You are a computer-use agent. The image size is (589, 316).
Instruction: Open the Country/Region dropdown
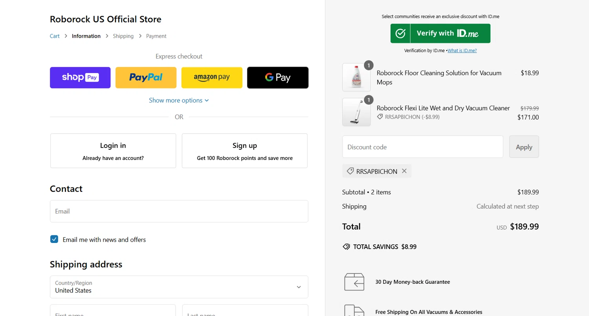179,287
